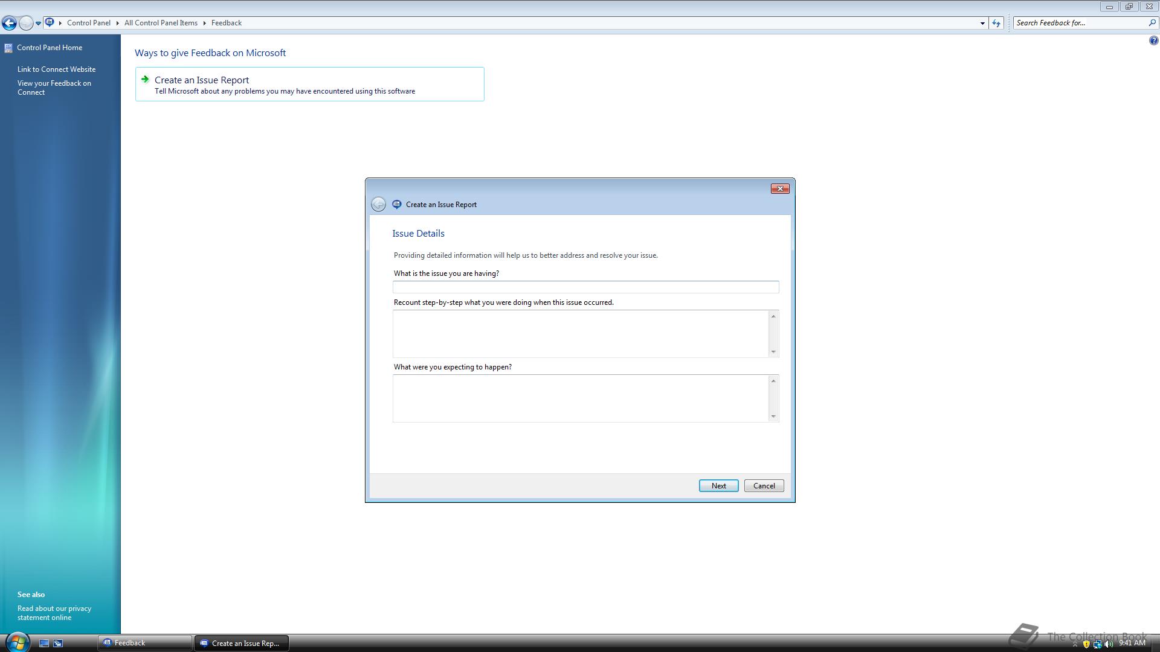Click the 9:41 AM clock

coord(1132,643)
